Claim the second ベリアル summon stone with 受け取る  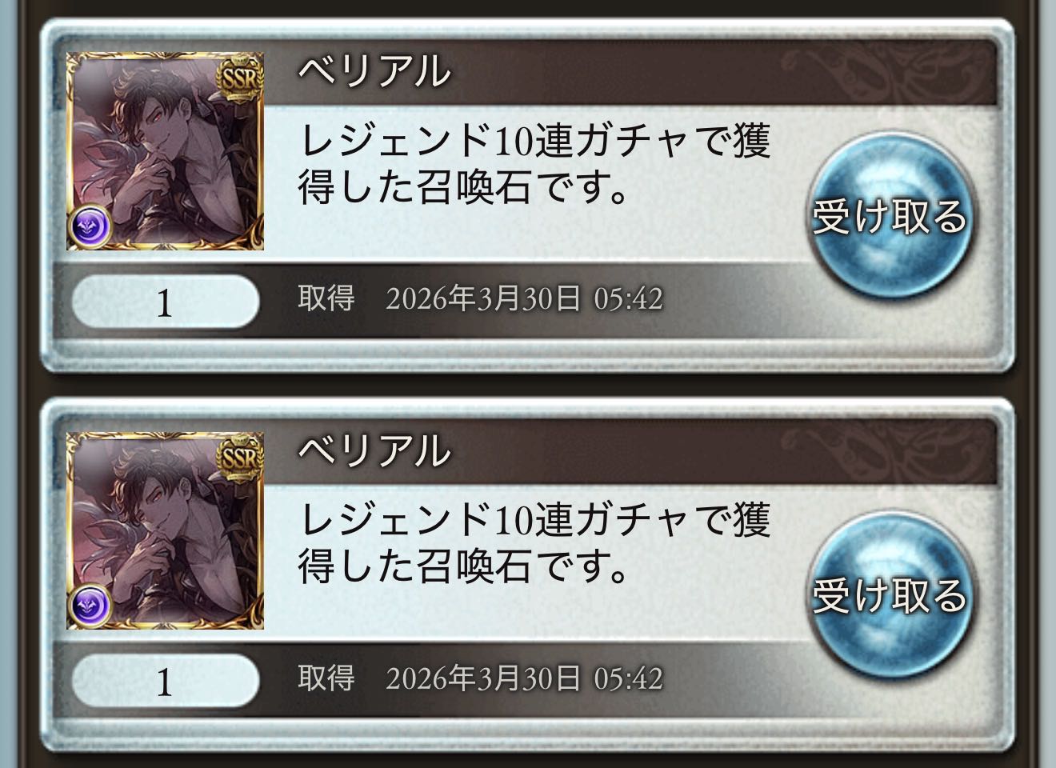click(889, 594)
